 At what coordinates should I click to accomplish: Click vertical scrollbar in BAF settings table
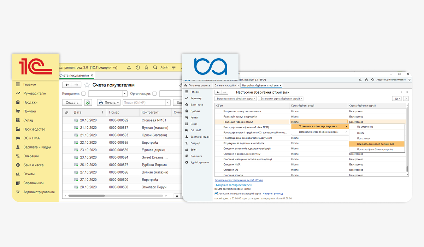tap(407, 169)
